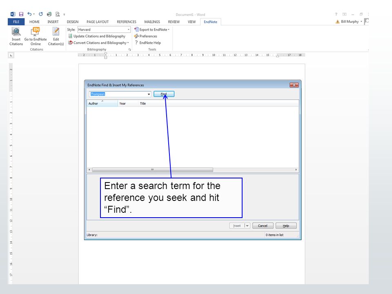The image size is (392, 294).
Task: Click the 'Library:' status label
Action: click(x=92, y=235)
